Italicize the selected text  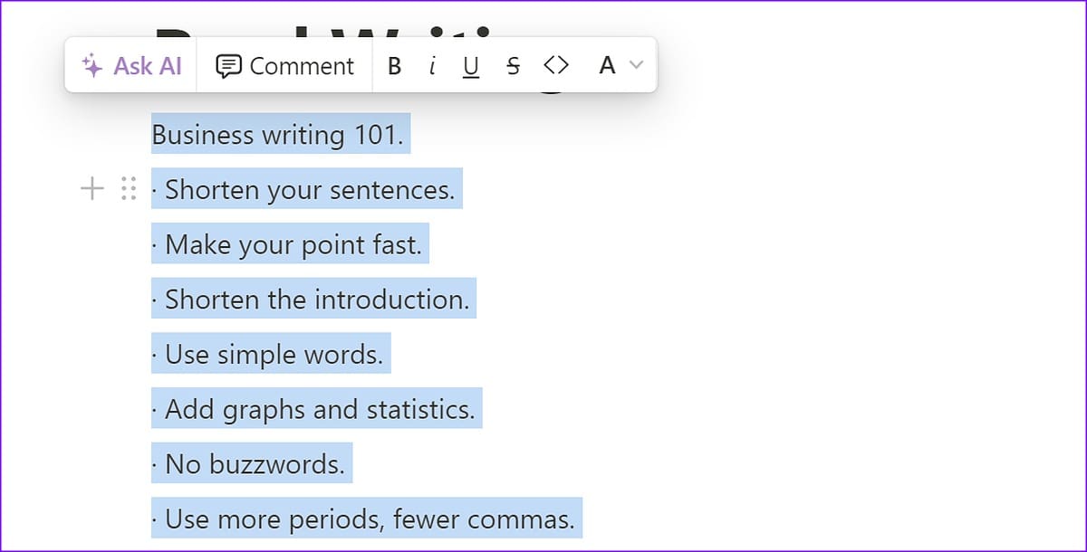(432, 66)
